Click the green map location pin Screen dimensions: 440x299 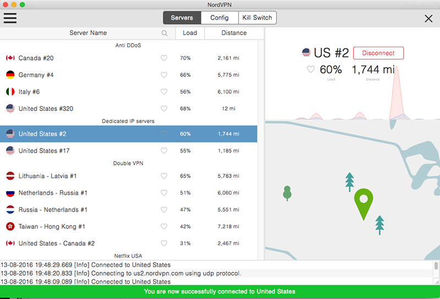[x=363, y=202]
